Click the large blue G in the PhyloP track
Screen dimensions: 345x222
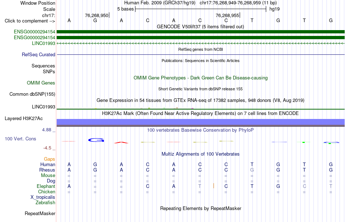(x=96, y=140)
